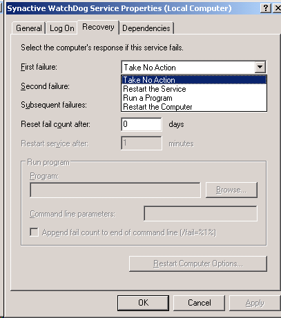Close the Service Properties dialog

[x=277, y=8]
